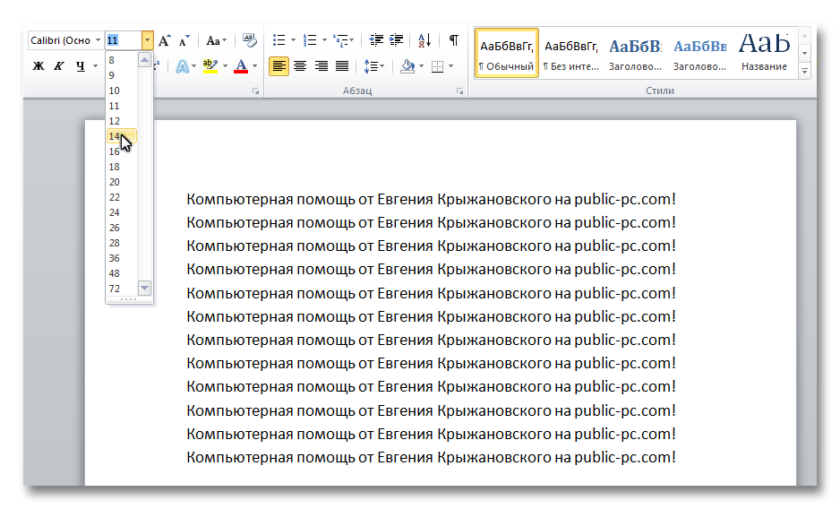Click the Calibri font name field
Image resolution: width=840 pixels, height=509 pixels.
[x=61, y=40]
